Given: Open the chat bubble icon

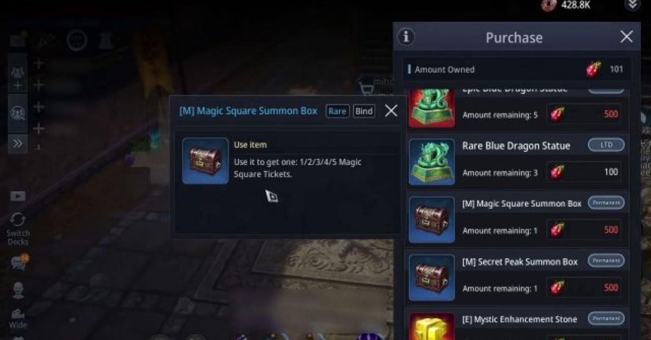Looking at the screenshot, I should point(18,263).
